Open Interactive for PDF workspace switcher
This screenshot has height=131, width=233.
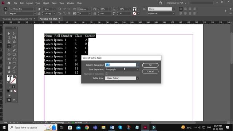point(176,3)
